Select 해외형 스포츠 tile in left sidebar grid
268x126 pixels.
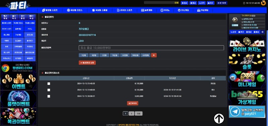pyautogui.click(x=7, y=23)
